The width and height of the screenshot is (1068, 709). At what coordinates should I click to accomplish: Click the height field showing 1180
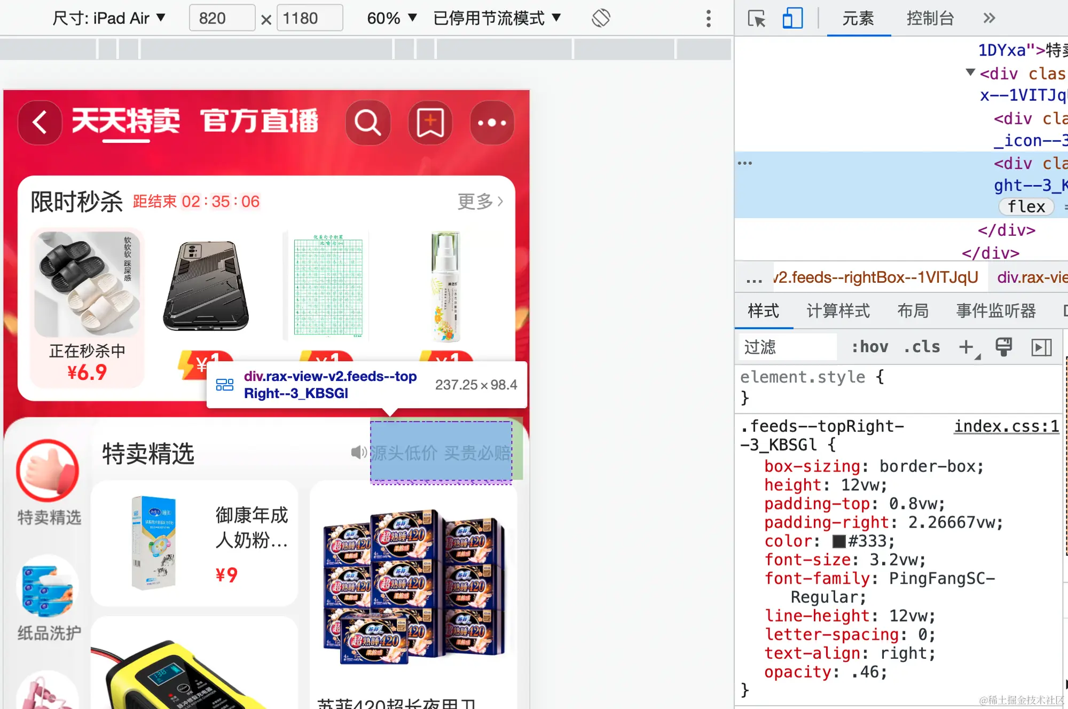(x=310, y=18)
